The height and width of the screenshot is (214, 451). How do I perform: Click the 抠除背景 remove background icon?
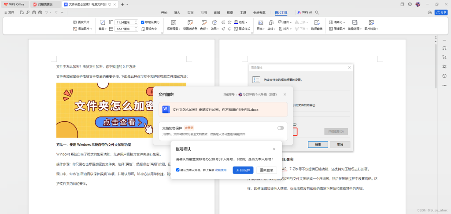coord(173,22)
